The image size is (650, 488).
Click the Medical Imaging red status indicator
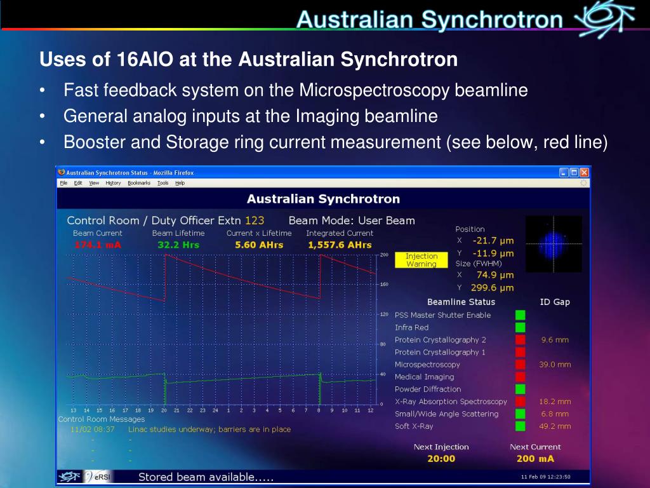[521, 377]
